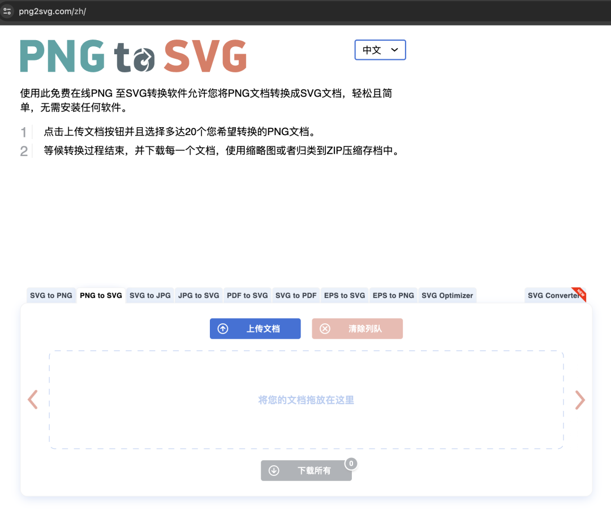Click the 清除列队 clear queue button
This screenshot has width=611, height=511.
[358, 329]
